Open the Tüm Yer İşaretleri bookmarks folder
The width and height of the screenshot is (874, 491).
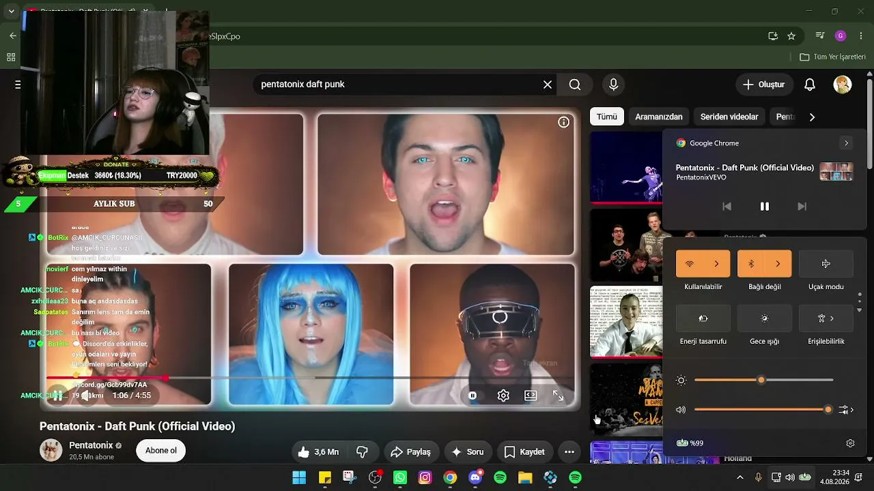[832, 57]
